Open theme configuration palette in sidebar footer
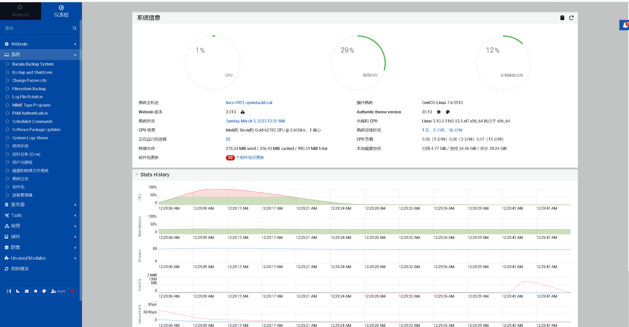629x327 pixels. (44, 291)
